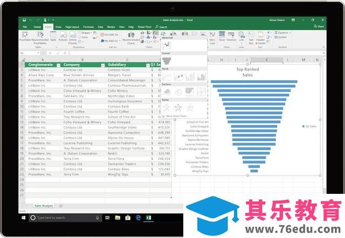Click the Share button

coord(319,26)
